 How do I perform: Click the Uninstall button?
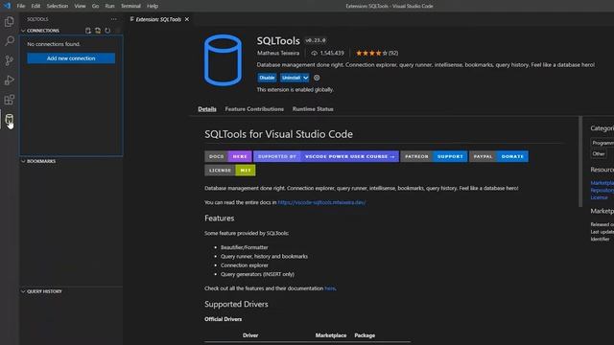tap(291, 78)
